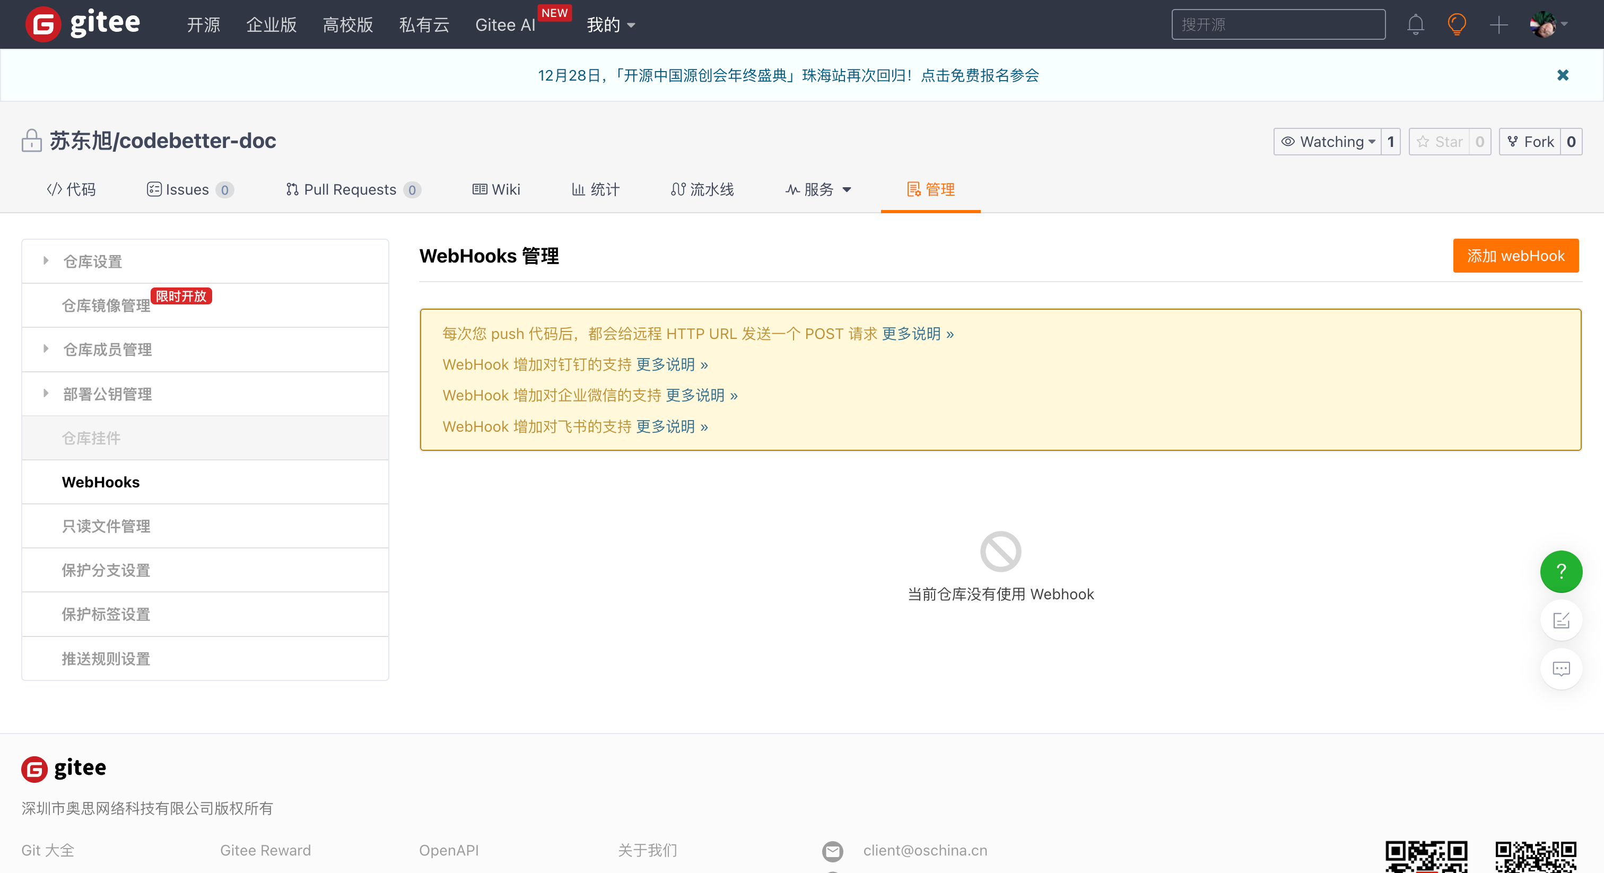This screenshot has height=873, width=1604.
Task: Open the user avatar menu
Action: coord(1548,25)
